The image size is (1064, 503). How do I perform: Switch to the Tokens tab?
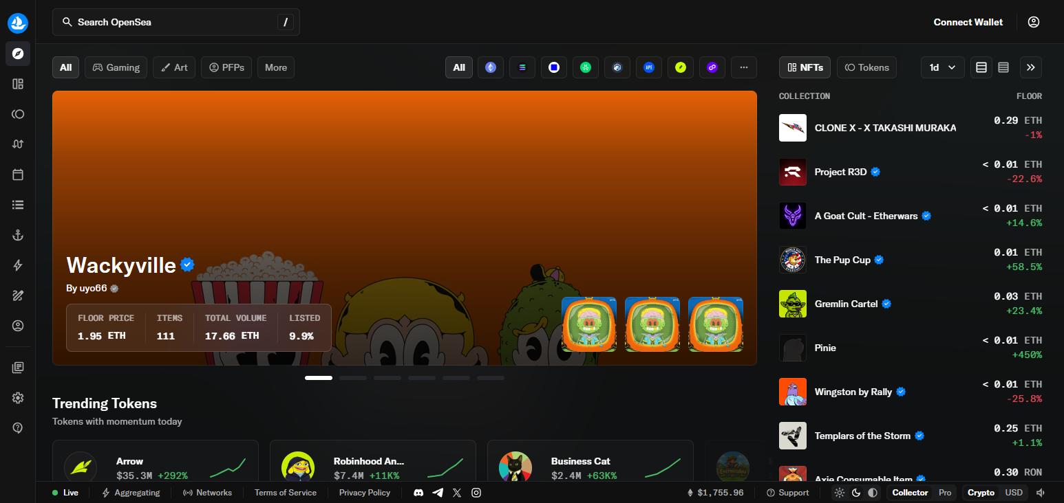click(867, 67)
